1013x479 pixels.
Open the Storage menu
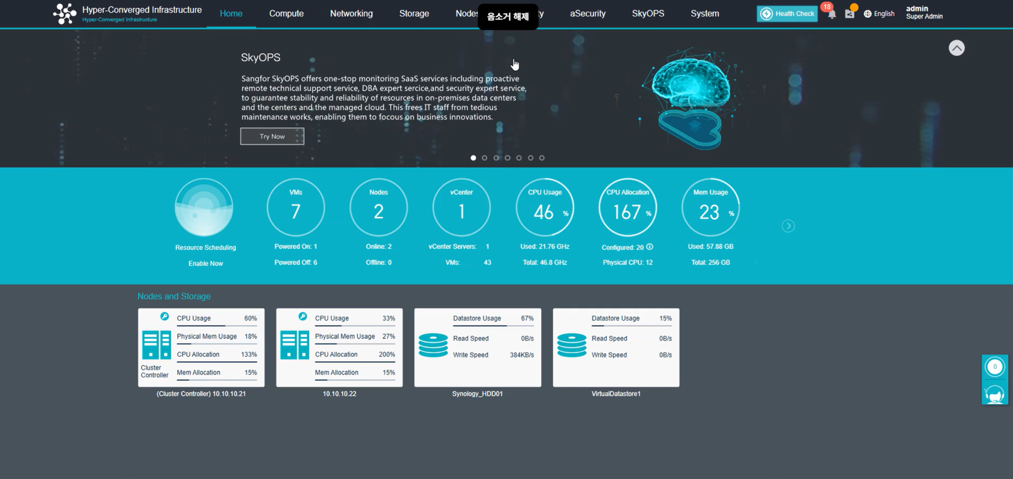point(414,14)
